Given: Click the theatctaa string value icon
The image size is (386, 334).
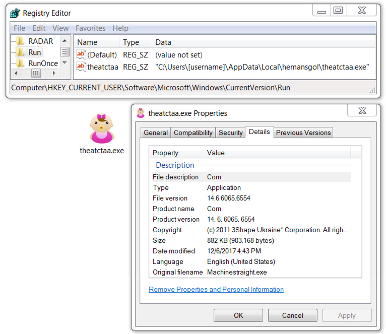Looking at the screenshot, I should (x=81, y=66).
